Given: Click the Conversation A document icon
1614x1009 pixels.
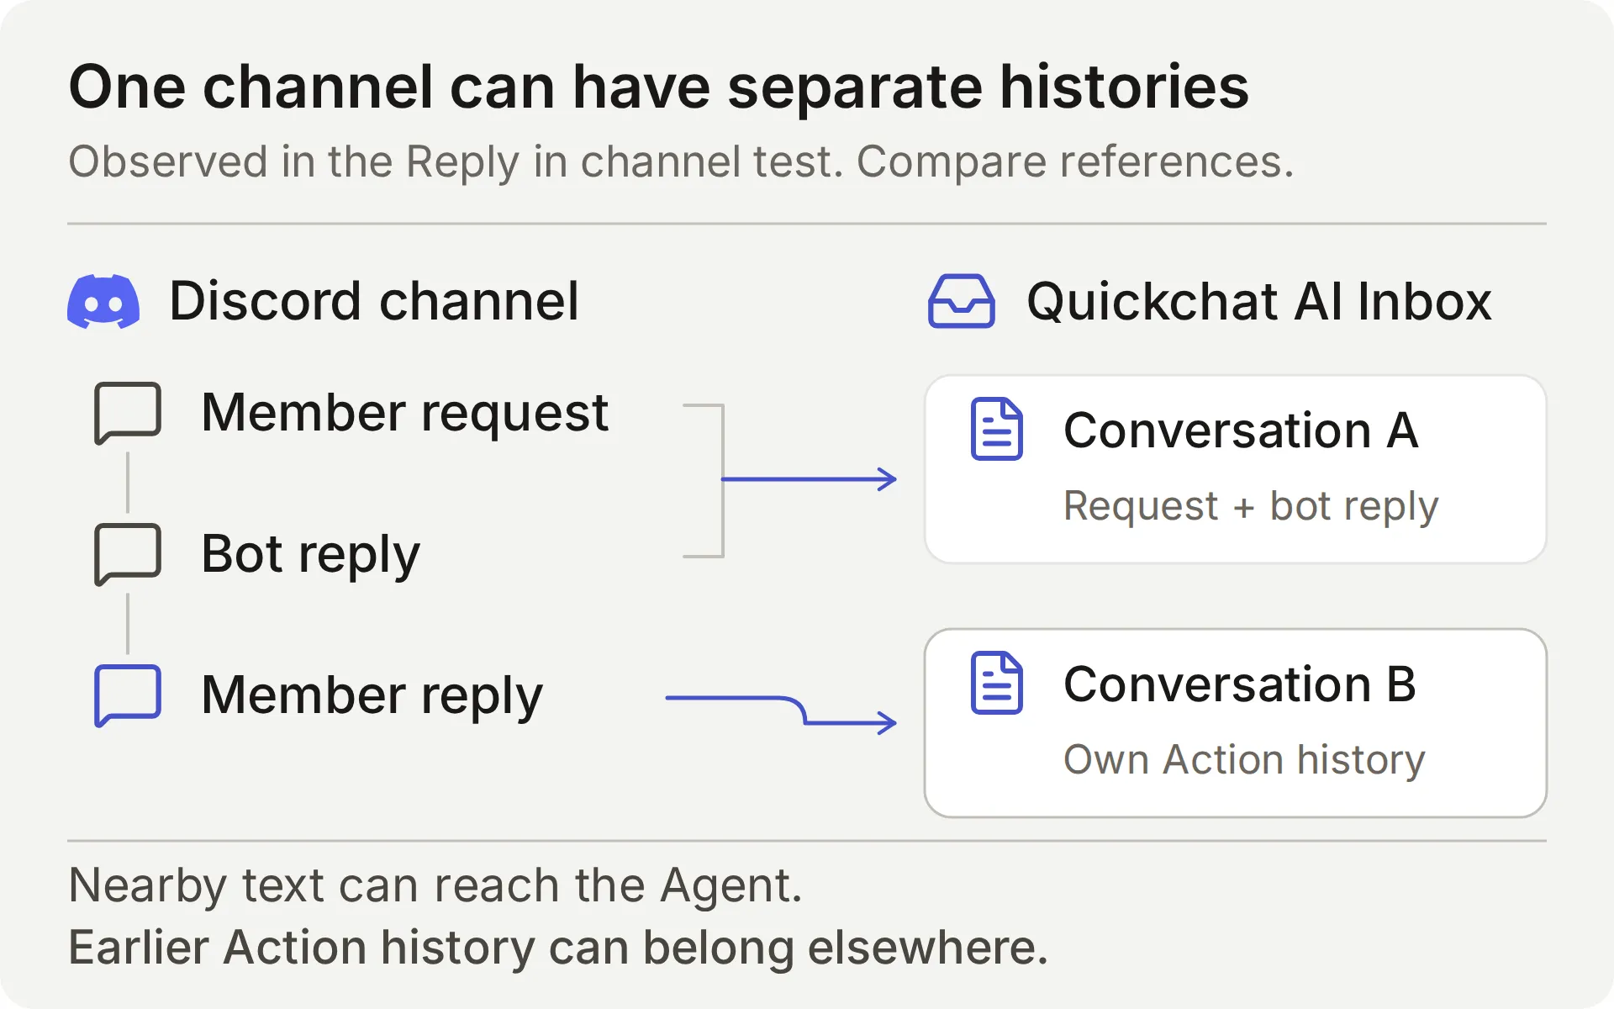Looking at the screenshot, I should (997, 430).
